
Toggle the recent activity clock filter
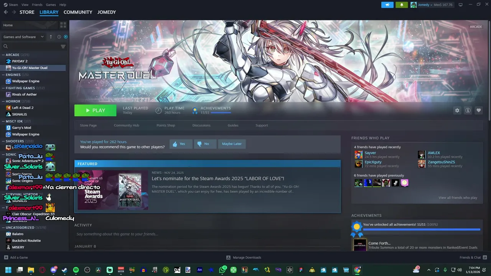click(x=59, y=37)
